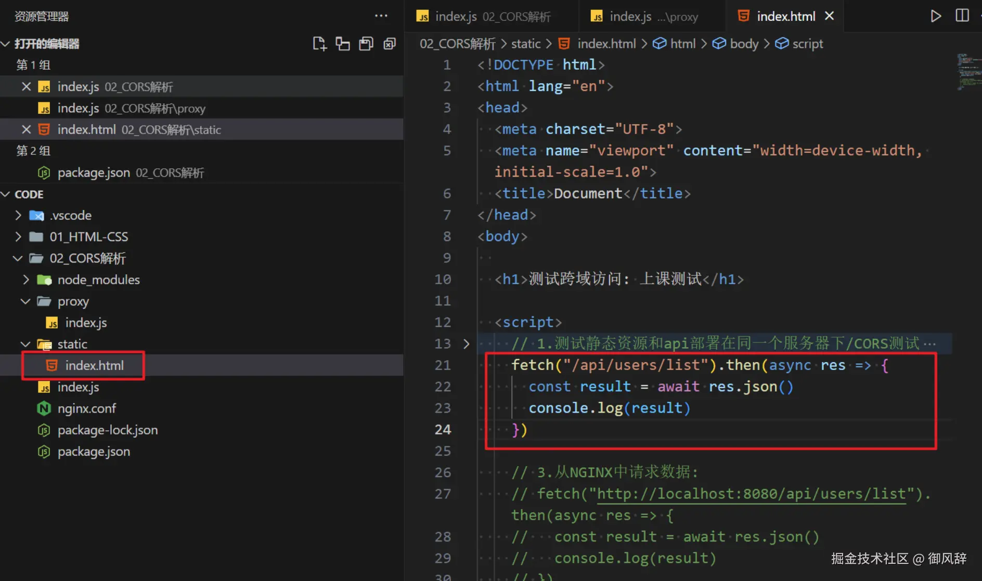982x581 pixels.
Task: Click the HTML5 icon on the index.html tab
Action: [x=744, y=16]
